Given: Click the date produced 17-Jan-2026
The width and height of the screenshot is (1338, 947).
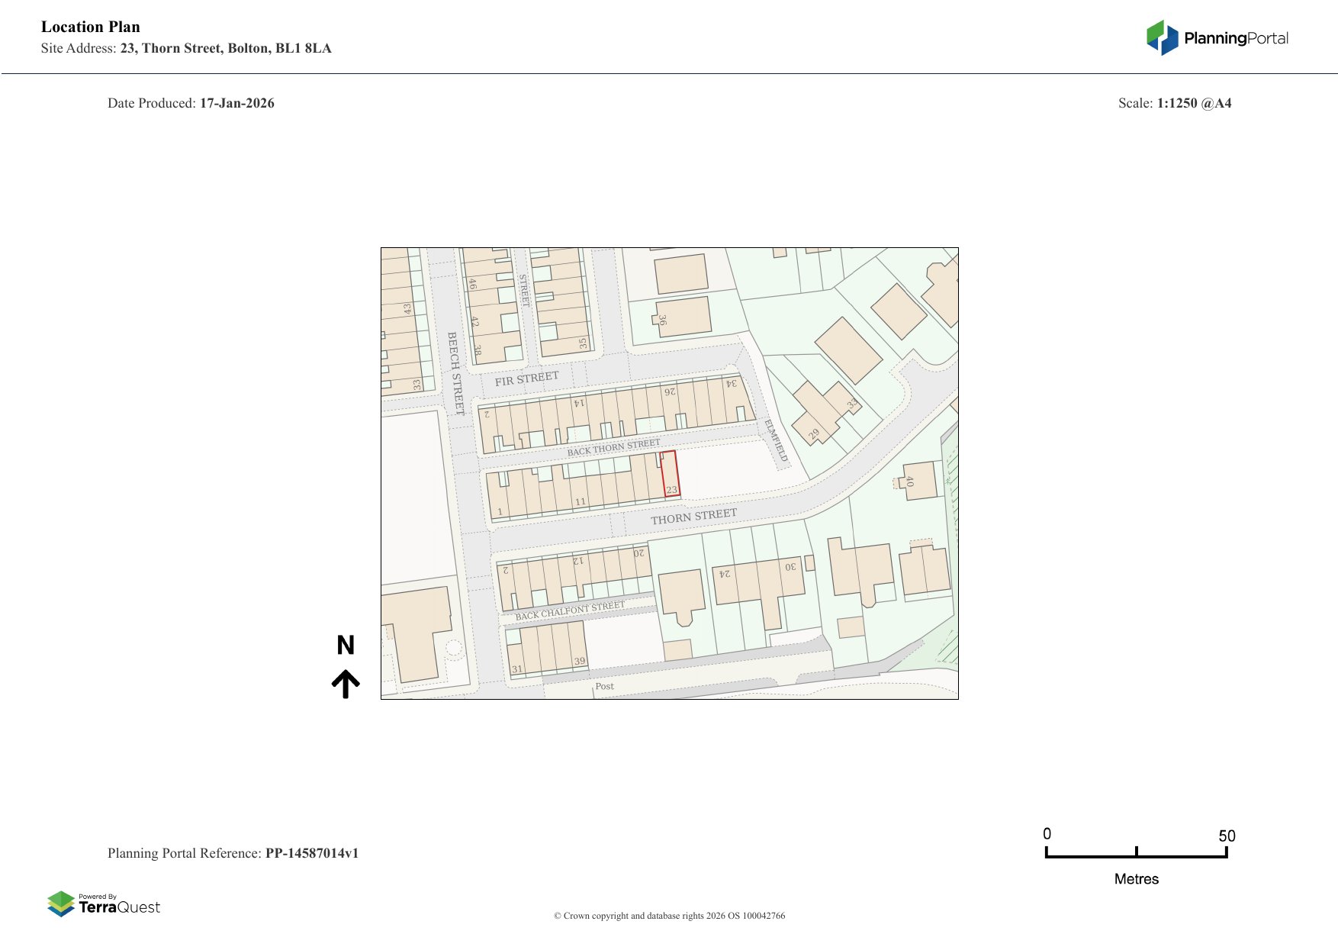Looking at the screenshot, I should coord(236,103).
